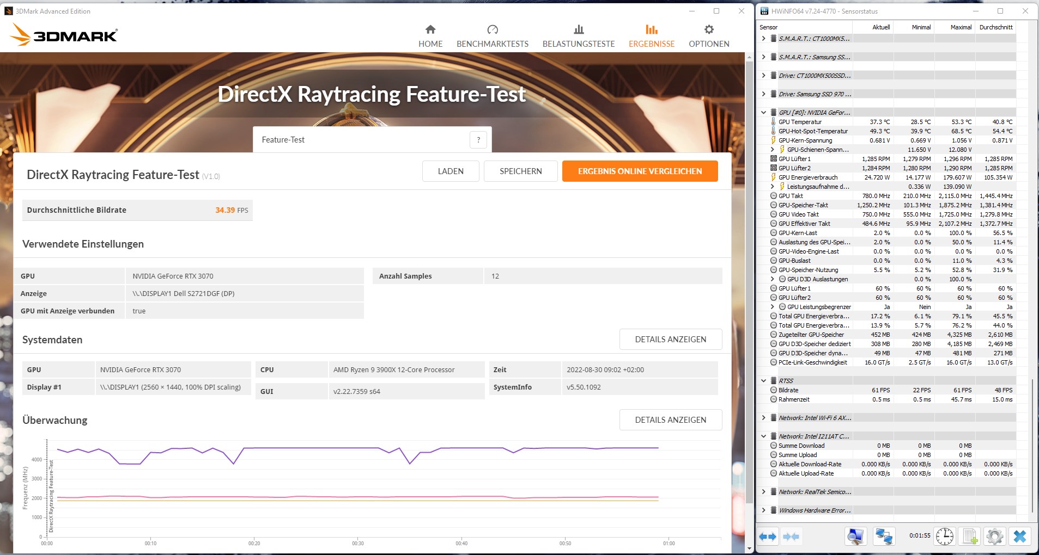Click the circle icon for PCIe-Link-Geschwindigkeit
This screenshot has height=555, width=1039.
(x=774, y=362)
